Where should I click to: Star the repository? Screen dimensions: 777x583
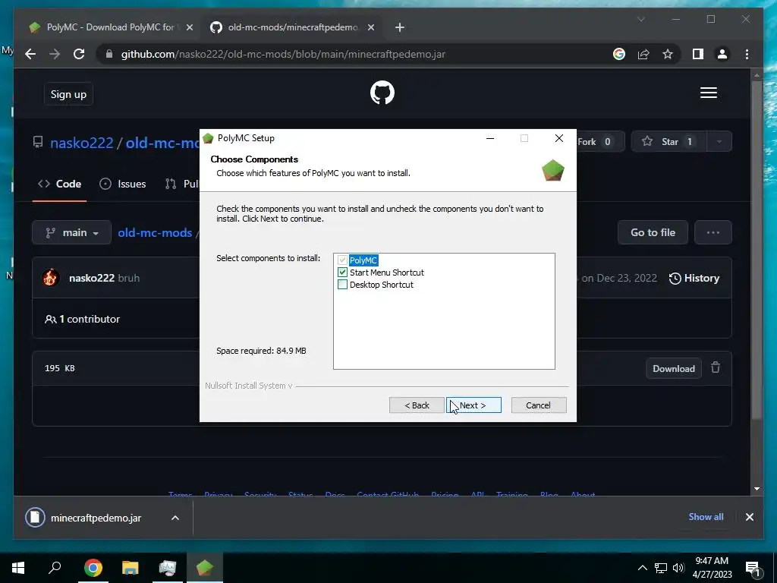[669, 142]
